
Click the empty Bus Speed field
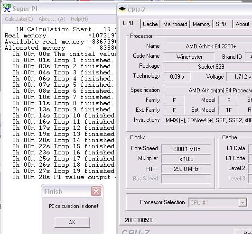click(x=186, y=179)
